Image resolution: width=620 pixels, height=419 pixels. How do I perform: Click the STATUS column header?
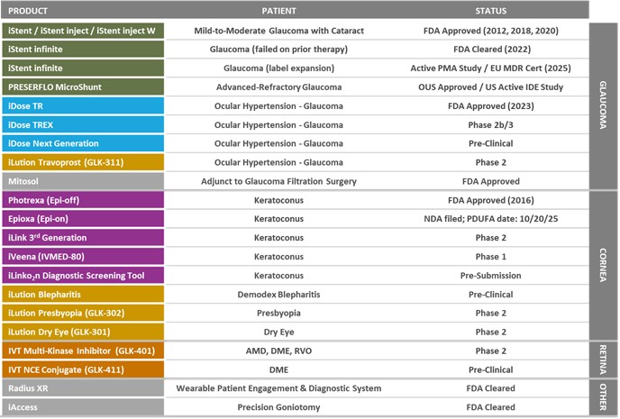491,11
